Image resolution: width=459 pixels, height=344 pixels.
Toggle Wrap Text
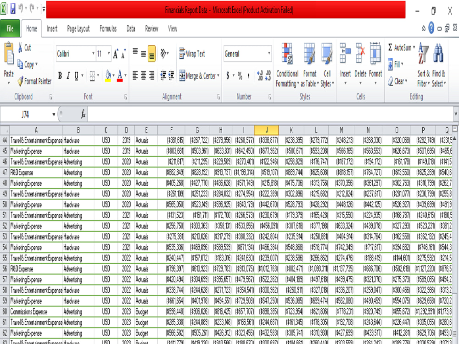tap(192, 54)
